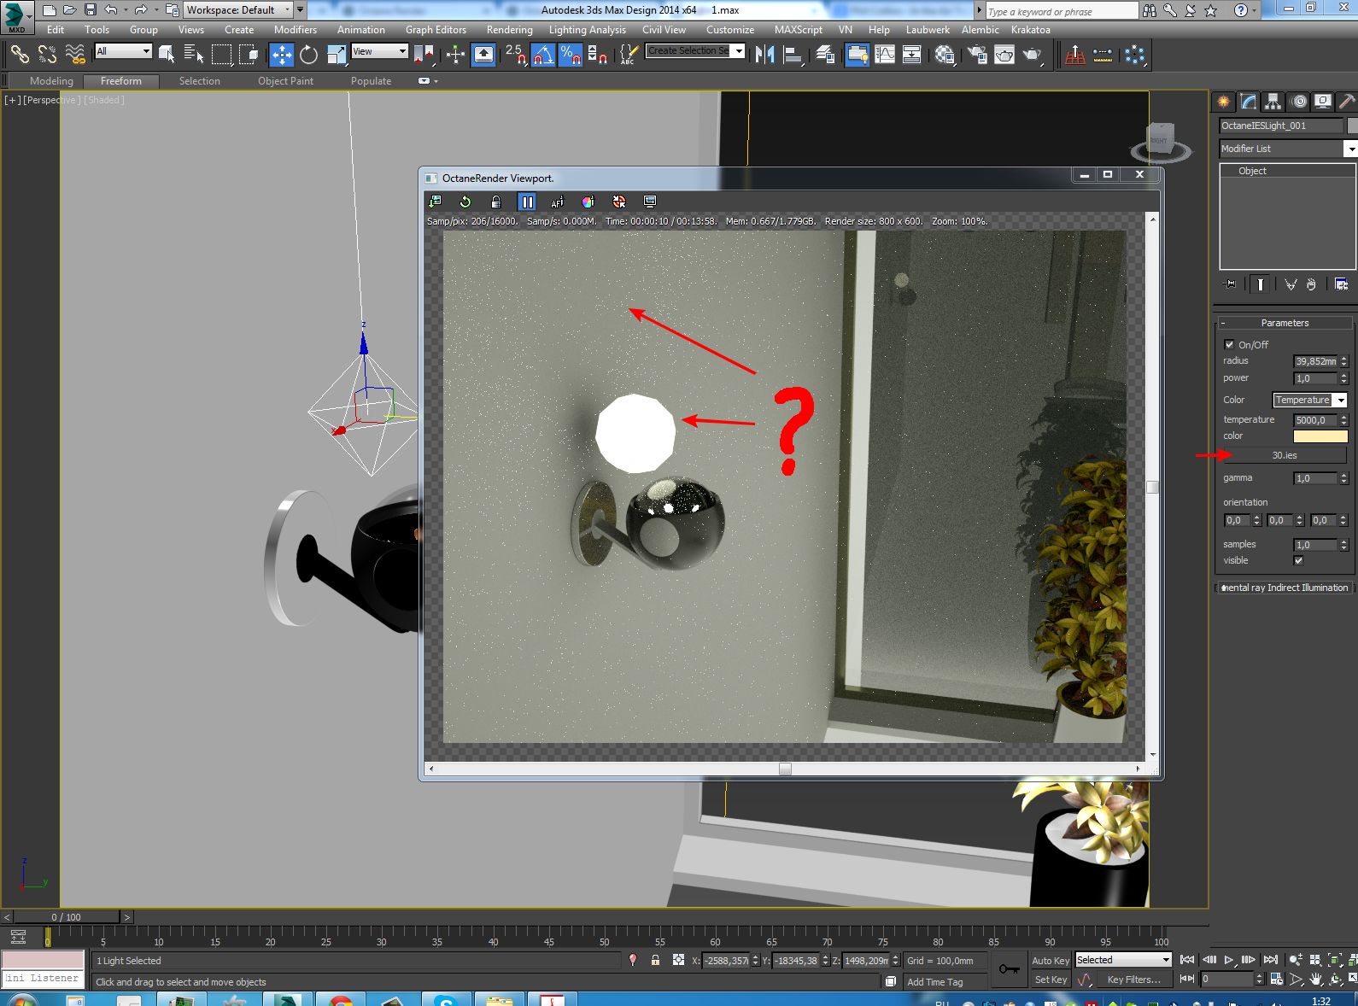Open the Workspace: Default dropdown

(x=238, y=10)
